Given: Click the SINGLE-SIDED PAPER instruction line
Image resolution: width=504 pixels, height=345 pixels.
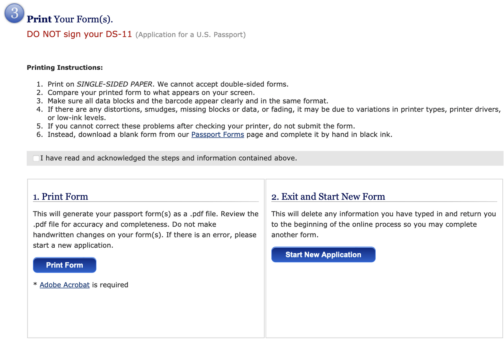Looking at the screenshot, I should [x=168, y=84].
